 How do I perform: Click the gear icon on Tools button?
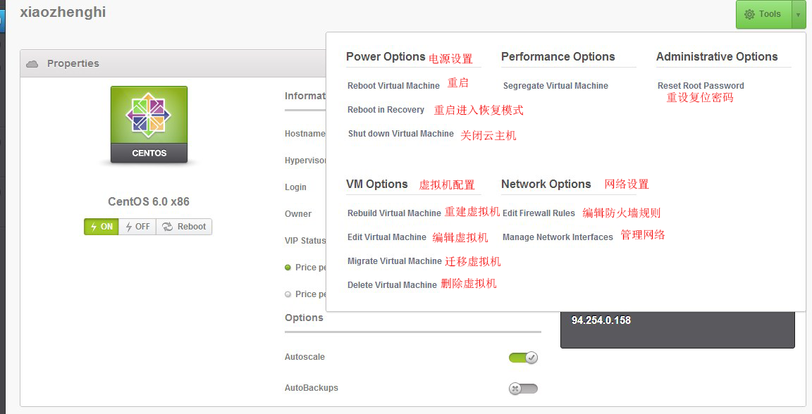point(749,14)
